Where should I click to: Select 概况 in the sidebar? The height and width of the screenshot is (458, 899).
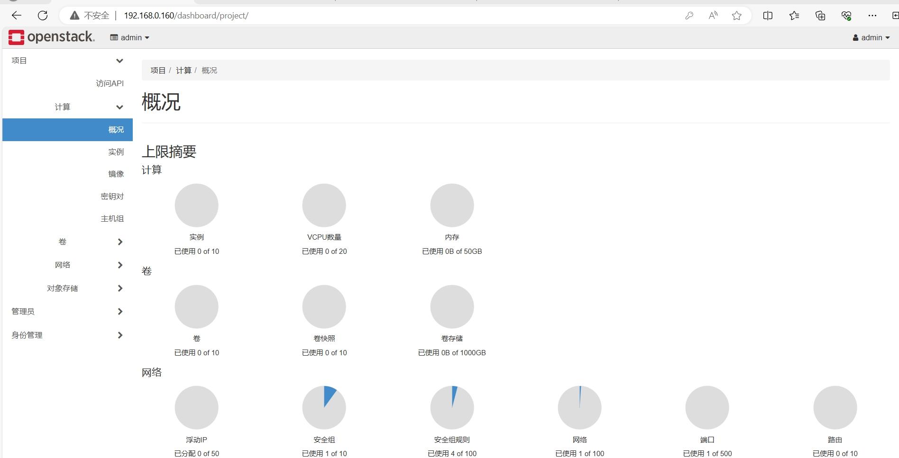[x=67, y=130]
